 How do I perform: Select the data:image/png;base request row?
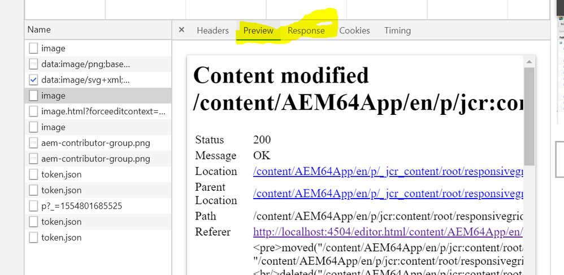(x=85, y=65)
